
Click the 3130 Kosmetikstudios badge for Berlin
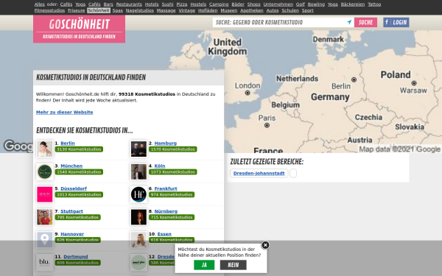(79, 149)
